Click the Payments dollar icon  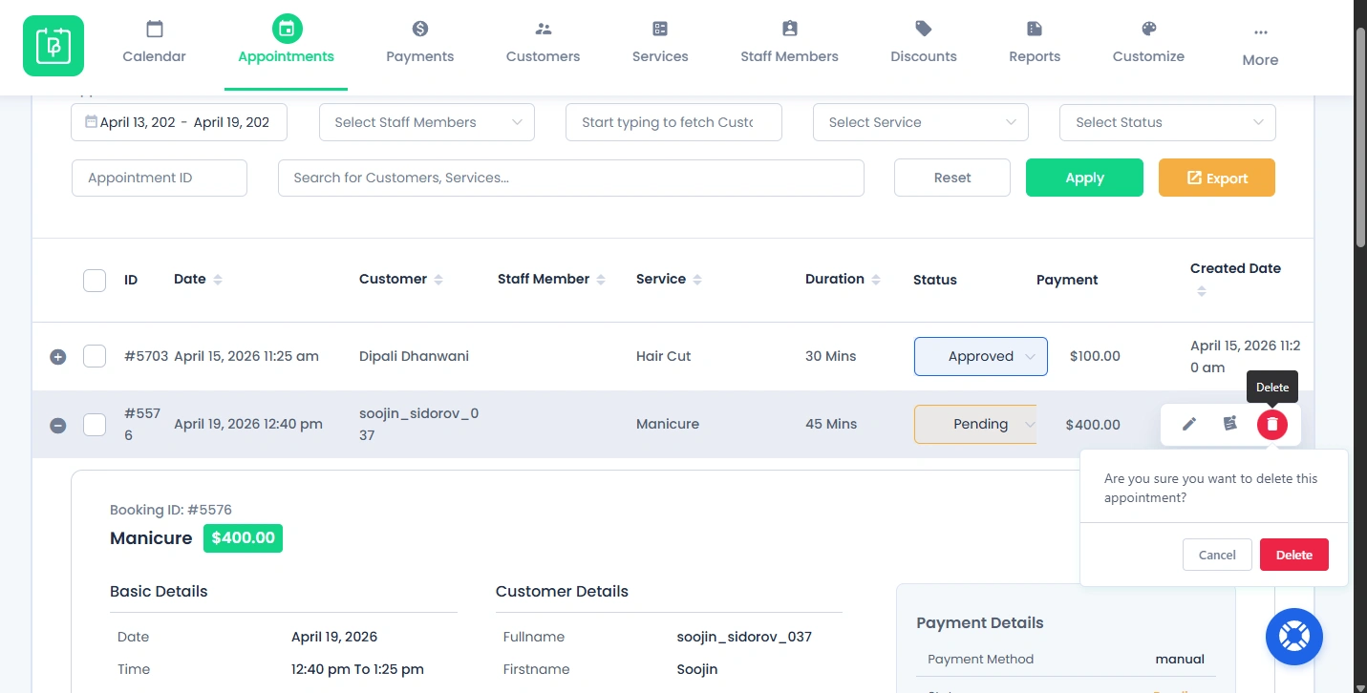[x=420, y=29]
